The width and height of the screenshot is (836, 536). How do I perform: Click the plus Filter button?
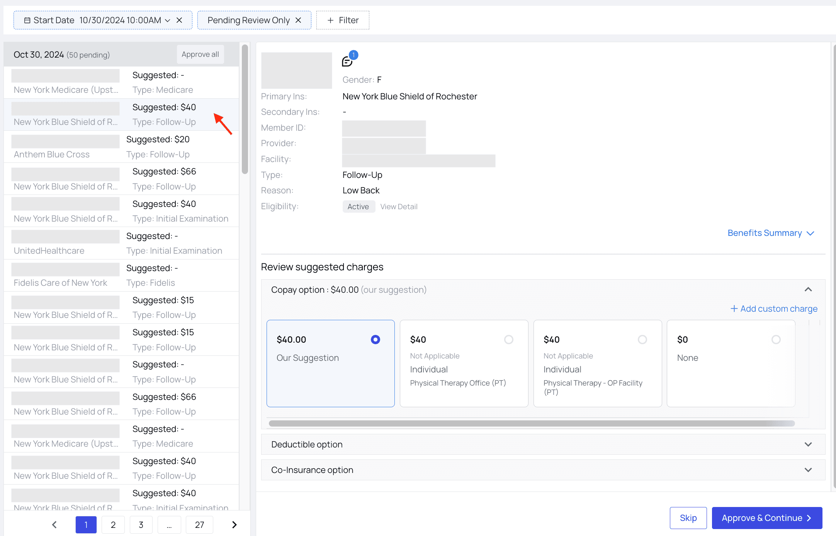tap(343, 20)
